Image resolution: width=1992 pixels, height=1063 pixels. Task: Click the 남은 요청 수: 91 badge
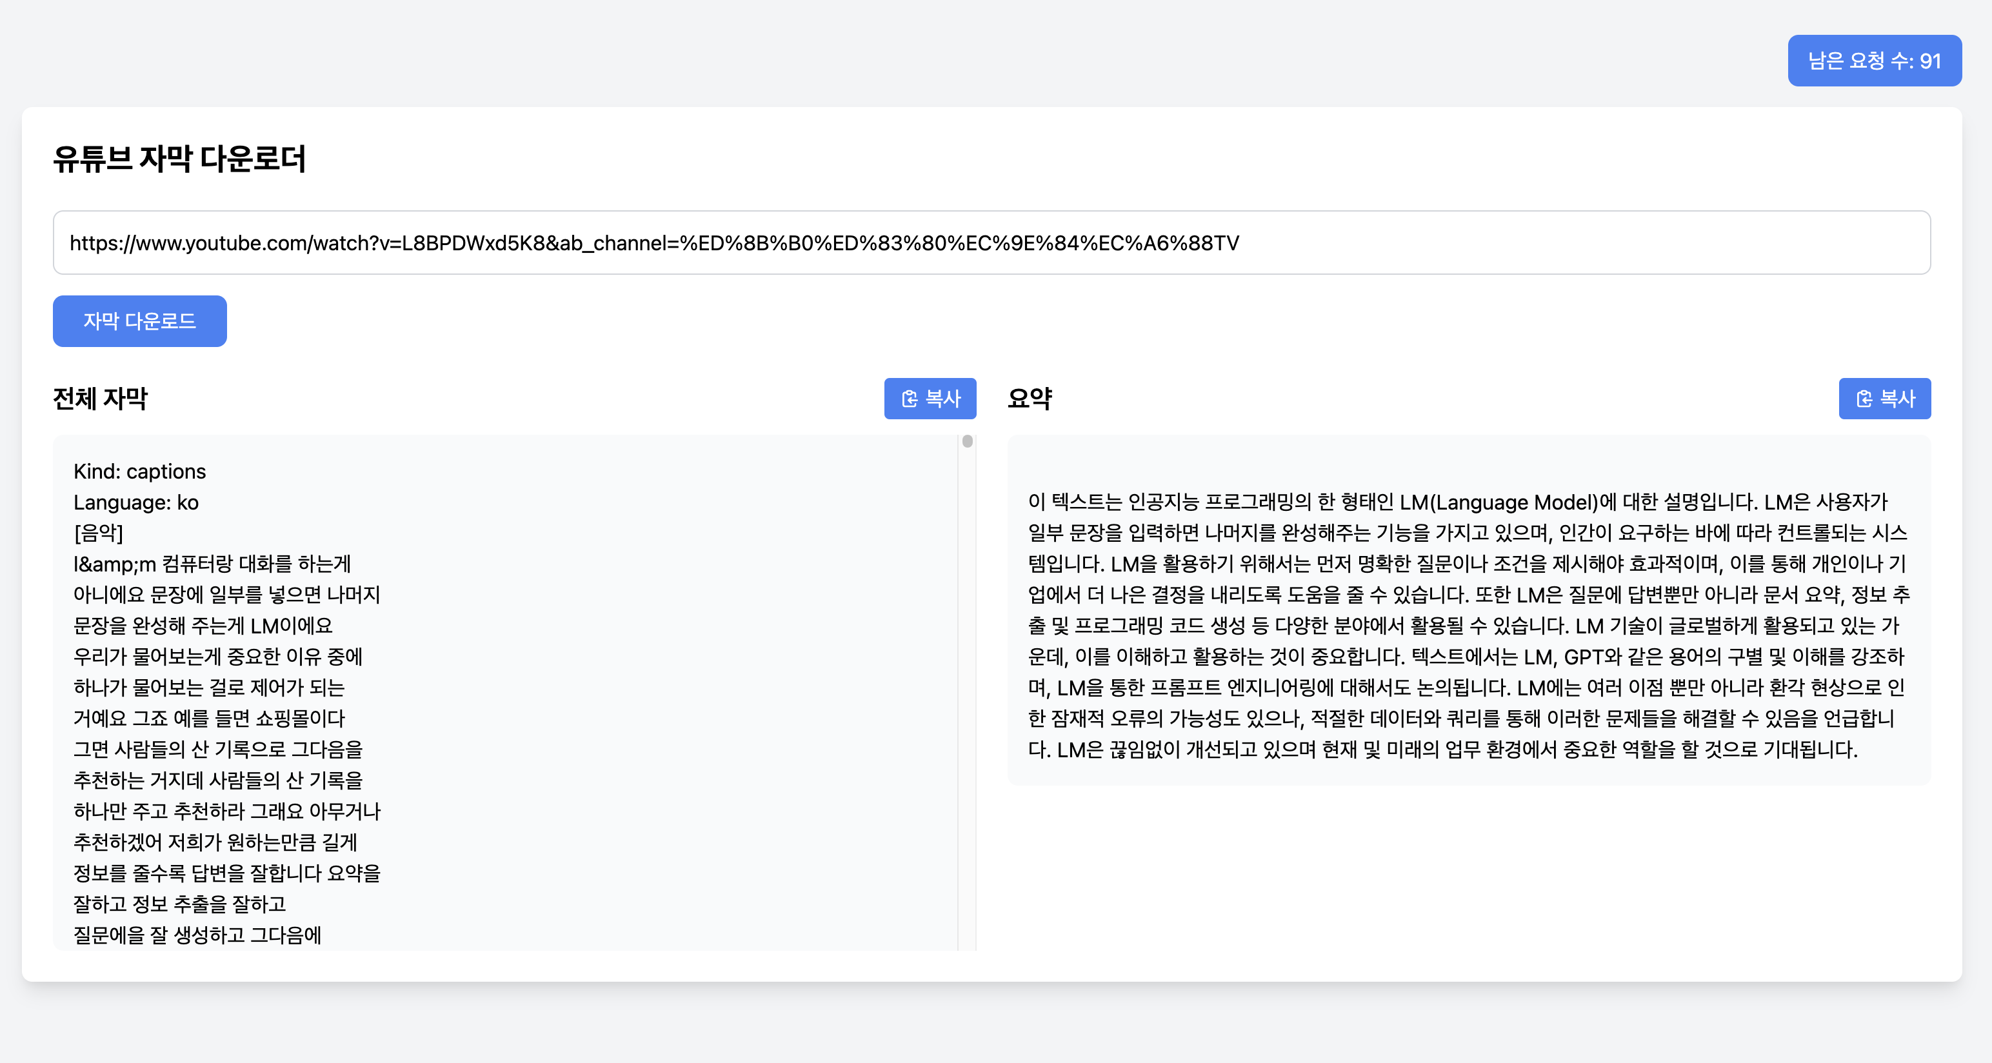tap(1874, 60)
